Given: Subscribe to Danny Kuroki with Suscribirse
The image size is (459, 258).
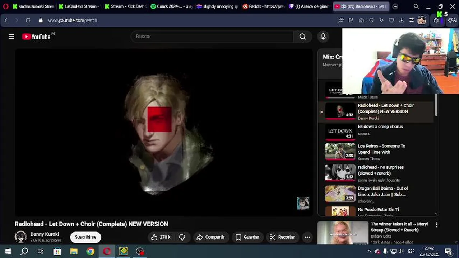Looking at the screenshot, I should click(x=85, y=237).
